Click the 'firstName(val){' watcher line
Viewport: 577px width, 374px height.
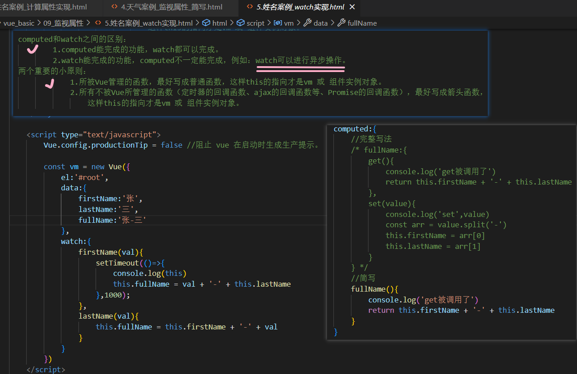pos(111,252)
